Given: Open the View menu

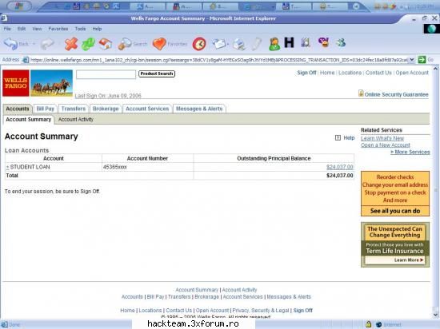Looking at the screenshot, I should 37,29.
